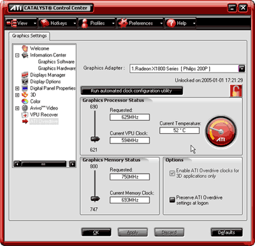Click the Color wheel icon

click(x=25, y=101)
